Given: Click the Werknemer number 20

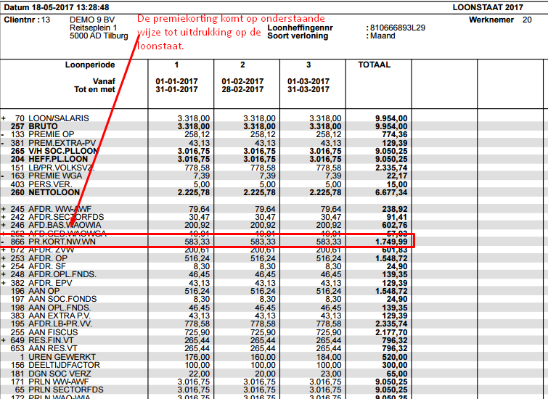Looking at the screenshot, I should (x=526, y=20).
